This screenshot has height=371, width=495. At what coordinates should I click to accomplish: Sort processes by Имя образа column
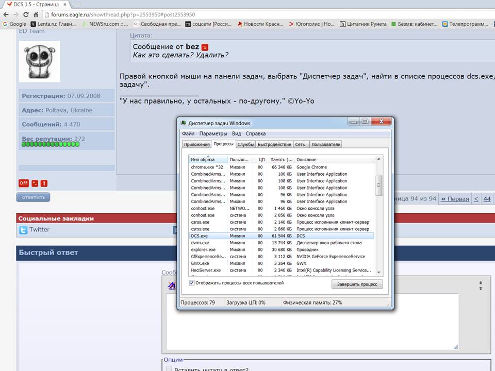[208, 159]
